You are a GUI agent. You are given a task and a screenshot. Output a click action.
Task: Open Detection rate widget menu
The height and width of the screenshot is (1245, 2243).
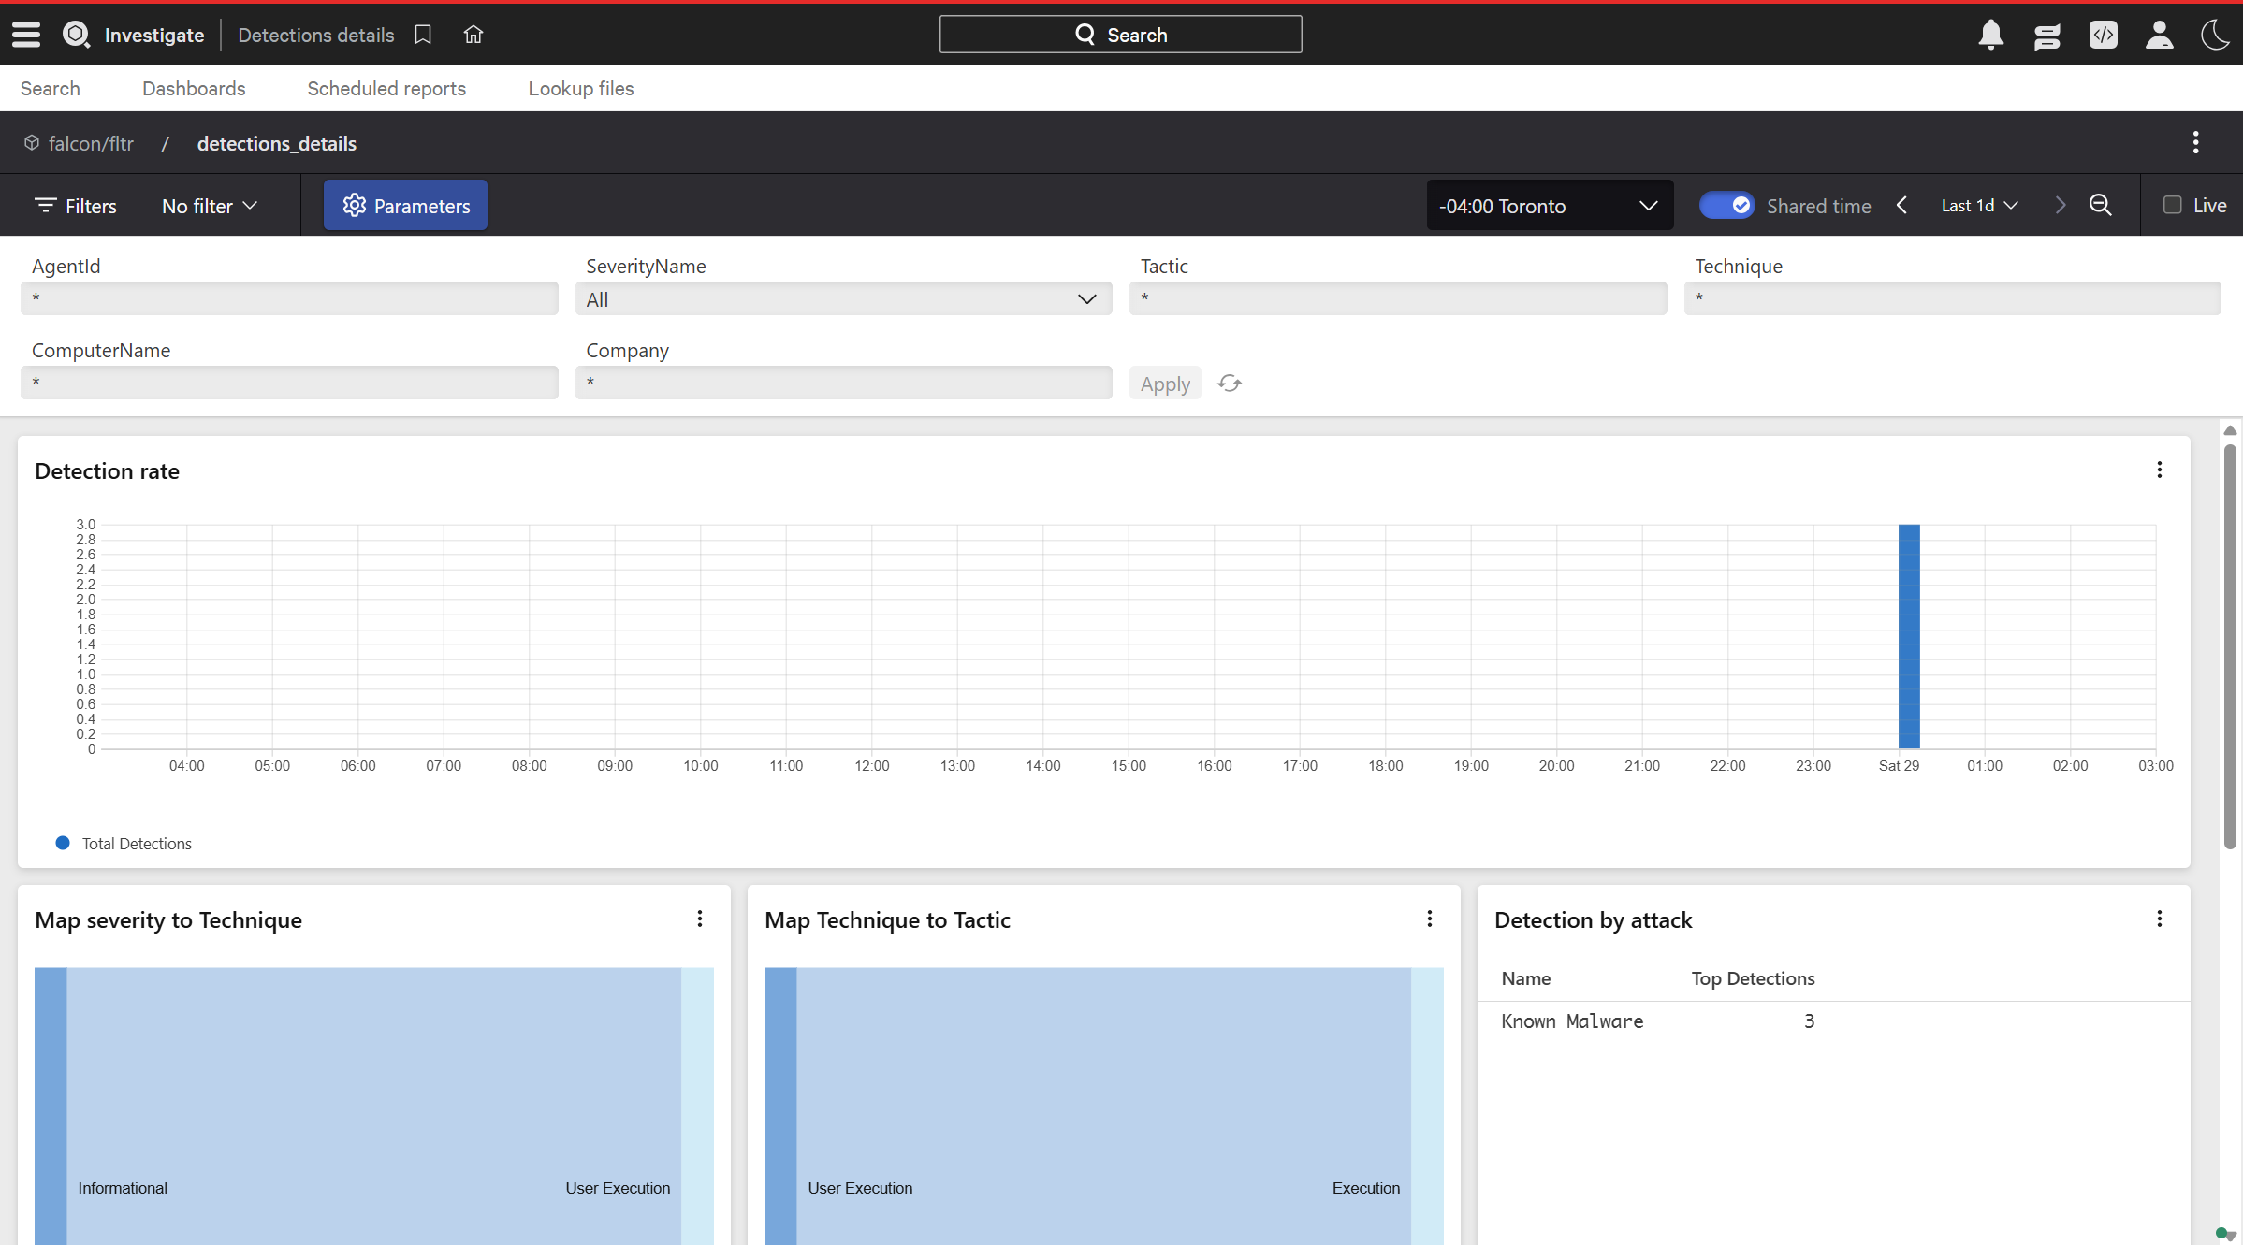(2160, 470)
